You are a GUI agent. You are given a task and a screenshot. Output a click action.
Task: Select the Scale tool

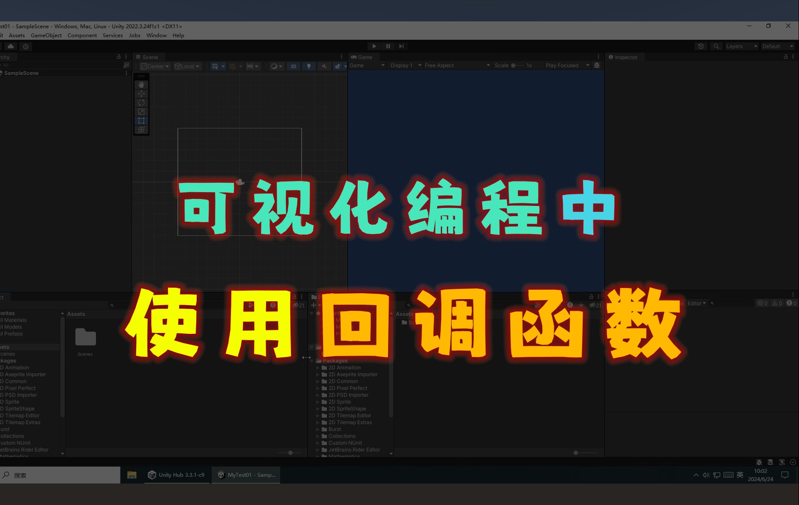click(141, 111)
